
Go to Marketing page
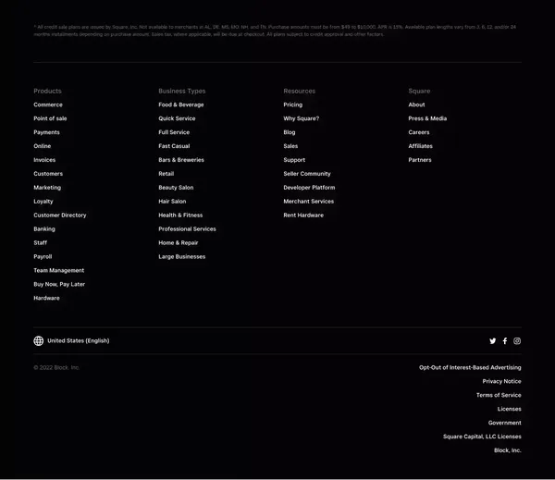(x=47, y=188)
